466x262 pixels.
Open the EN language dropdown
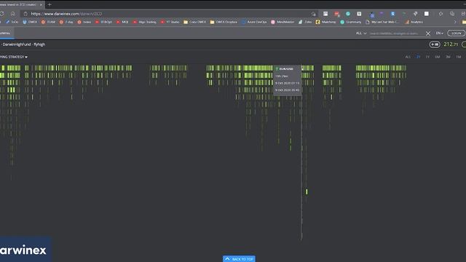click(x=440, y=33)
